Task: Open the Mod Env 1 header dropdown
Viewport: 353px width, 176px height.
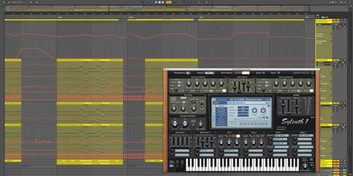Action: 190,133
